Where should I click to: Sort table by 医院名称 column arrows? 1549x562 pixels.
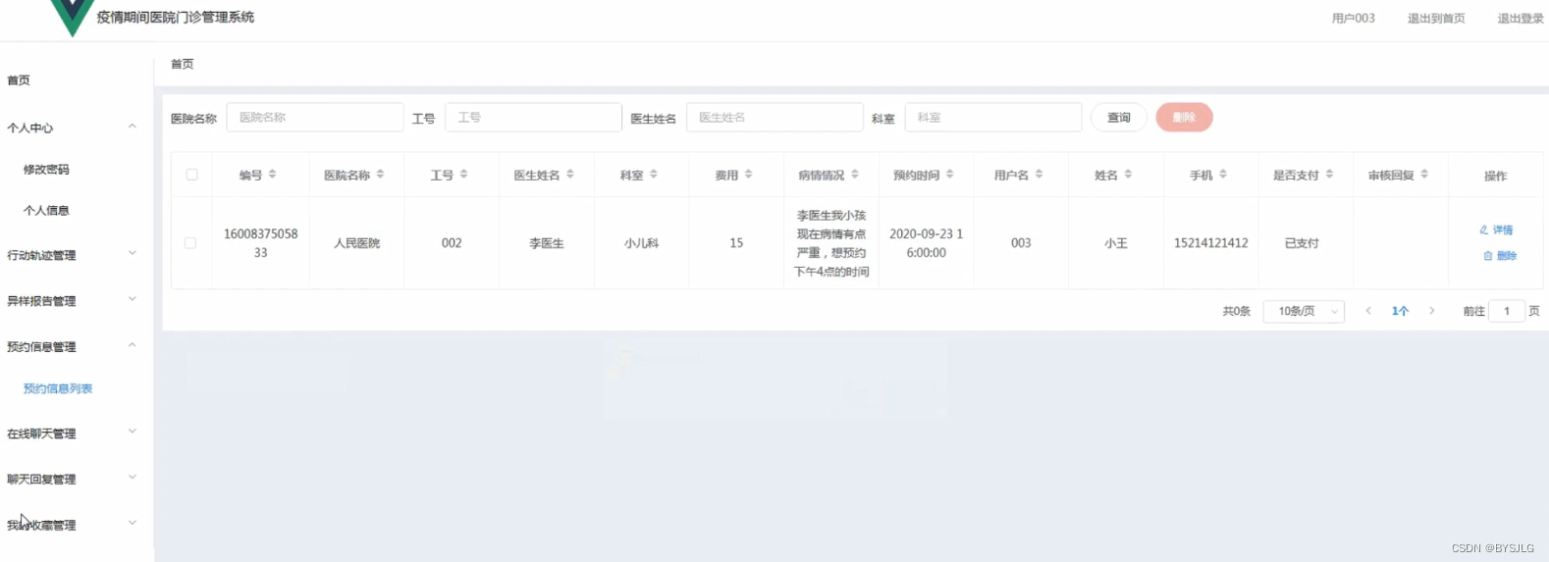[380, 175]
